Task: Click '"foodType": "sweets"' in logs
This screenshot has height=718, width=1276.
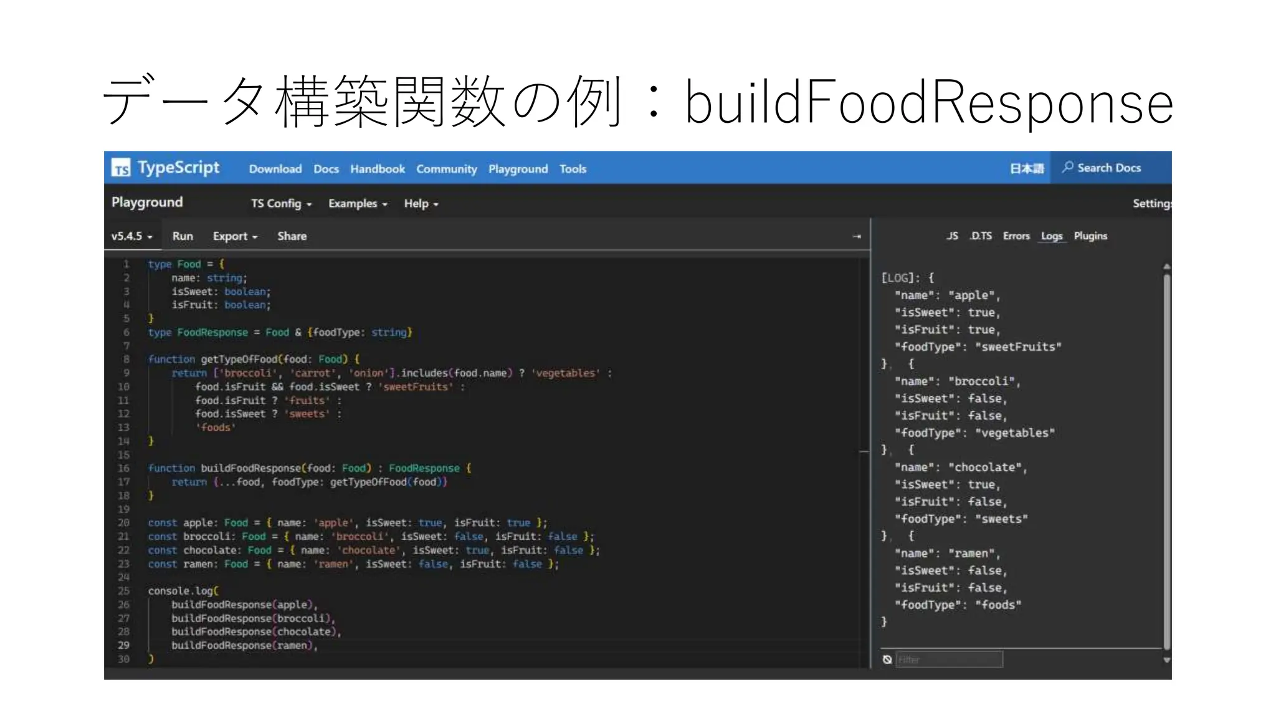Action: pos(961,519)
